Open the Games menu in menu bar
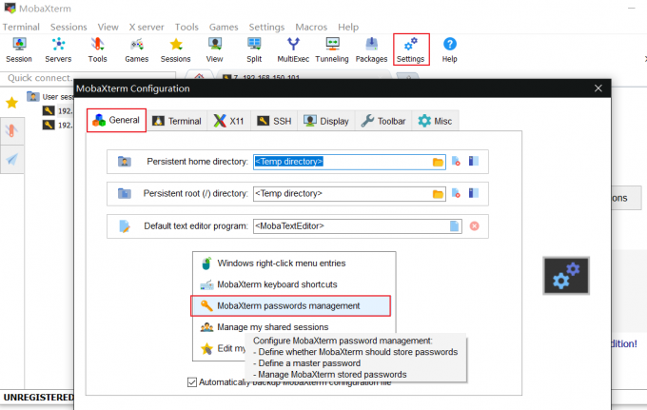647x410 pixels. (224, 27)
